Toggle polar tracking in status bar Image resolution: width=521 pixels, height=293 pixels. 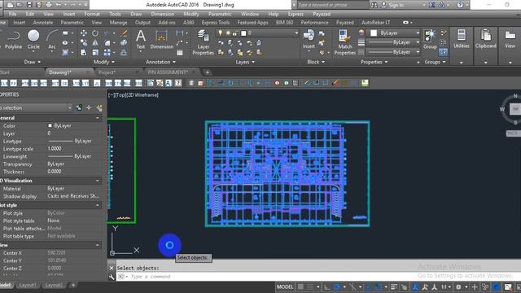[x=336, y=287]
